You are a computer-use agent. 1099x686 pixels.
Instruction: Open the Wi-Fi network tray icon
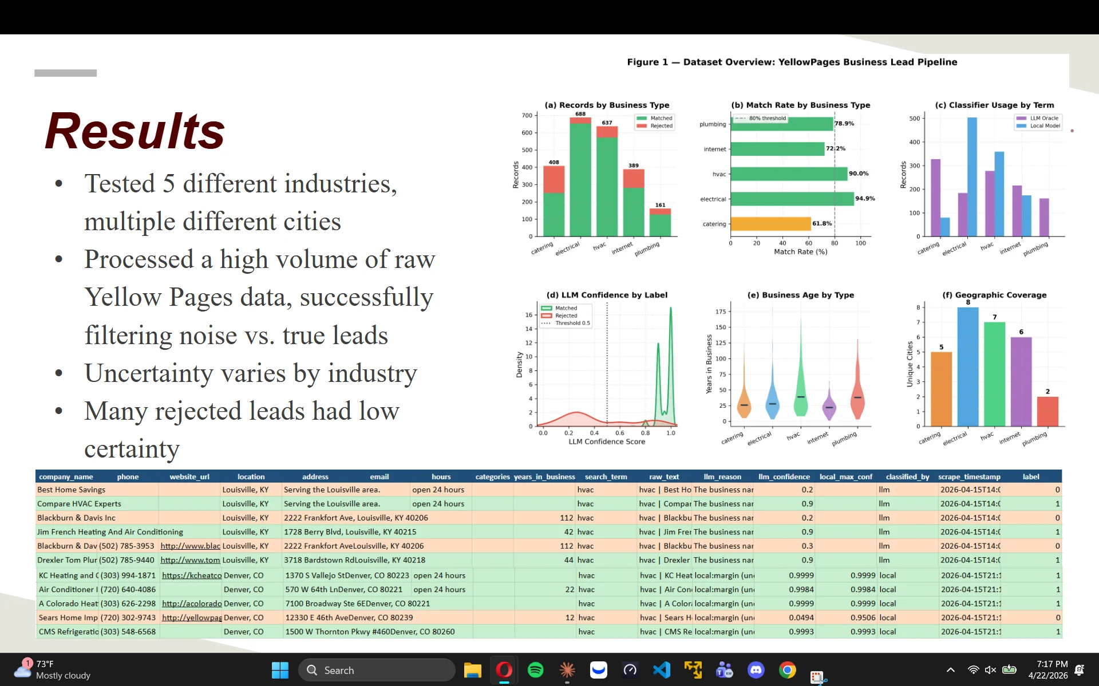[973, 670]
